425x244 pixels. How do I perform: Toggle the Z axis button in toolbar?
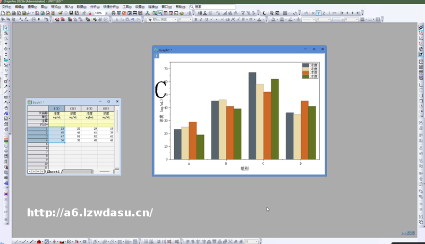324,13
